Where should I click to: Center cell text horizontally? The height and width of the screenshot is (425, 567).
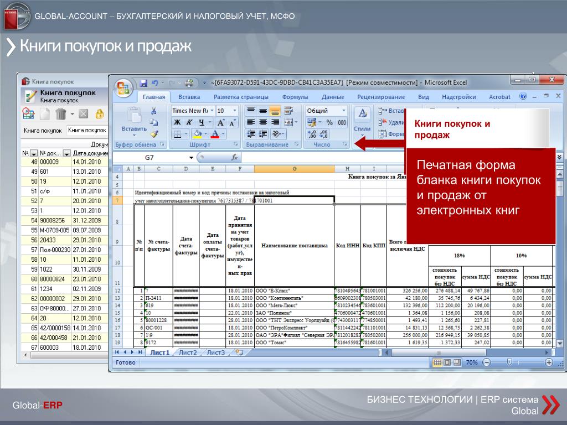pos(263,122)
